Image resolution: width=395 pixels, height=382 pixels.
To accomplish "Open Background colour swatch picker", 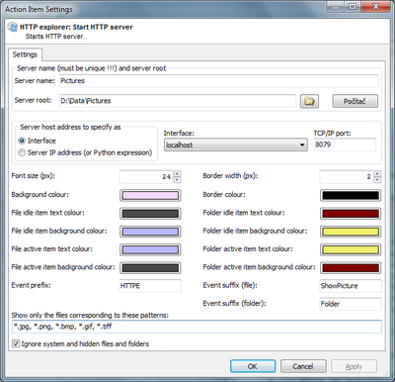I will (150, 195).
